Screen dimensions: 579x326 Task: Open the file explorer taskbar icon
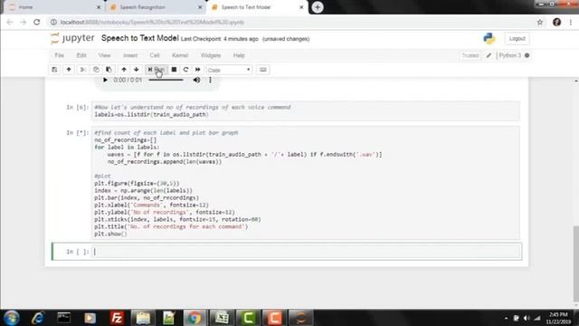pos(143,318)
